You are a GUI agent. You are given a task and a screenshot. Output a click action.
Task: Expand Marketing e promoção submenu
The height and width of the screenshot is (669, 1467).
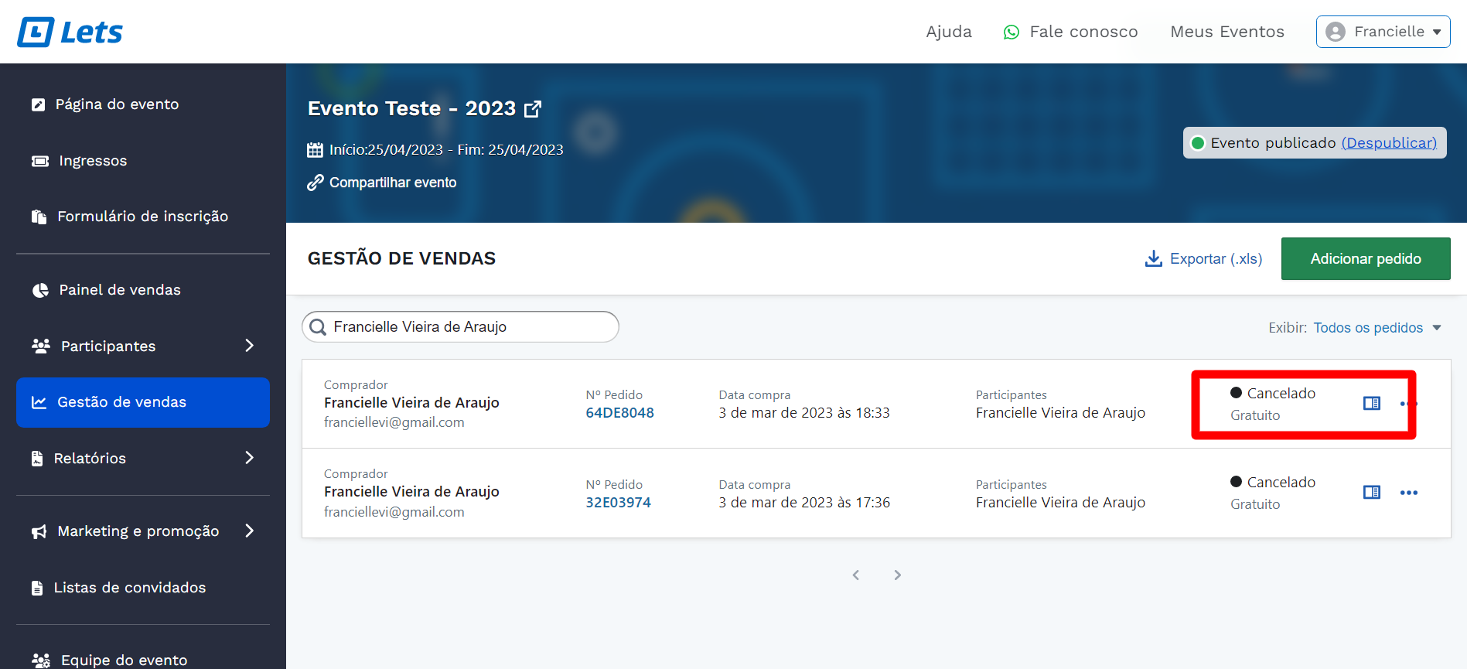249,531
